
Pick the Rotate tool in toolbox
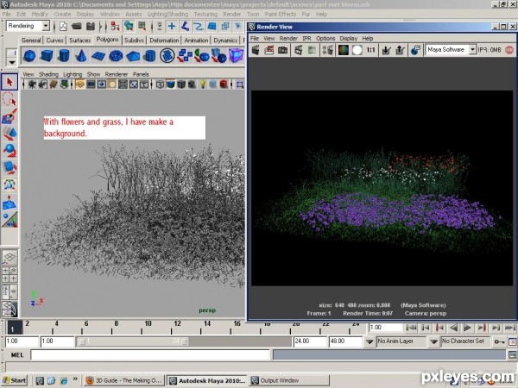tap(9, 150)
